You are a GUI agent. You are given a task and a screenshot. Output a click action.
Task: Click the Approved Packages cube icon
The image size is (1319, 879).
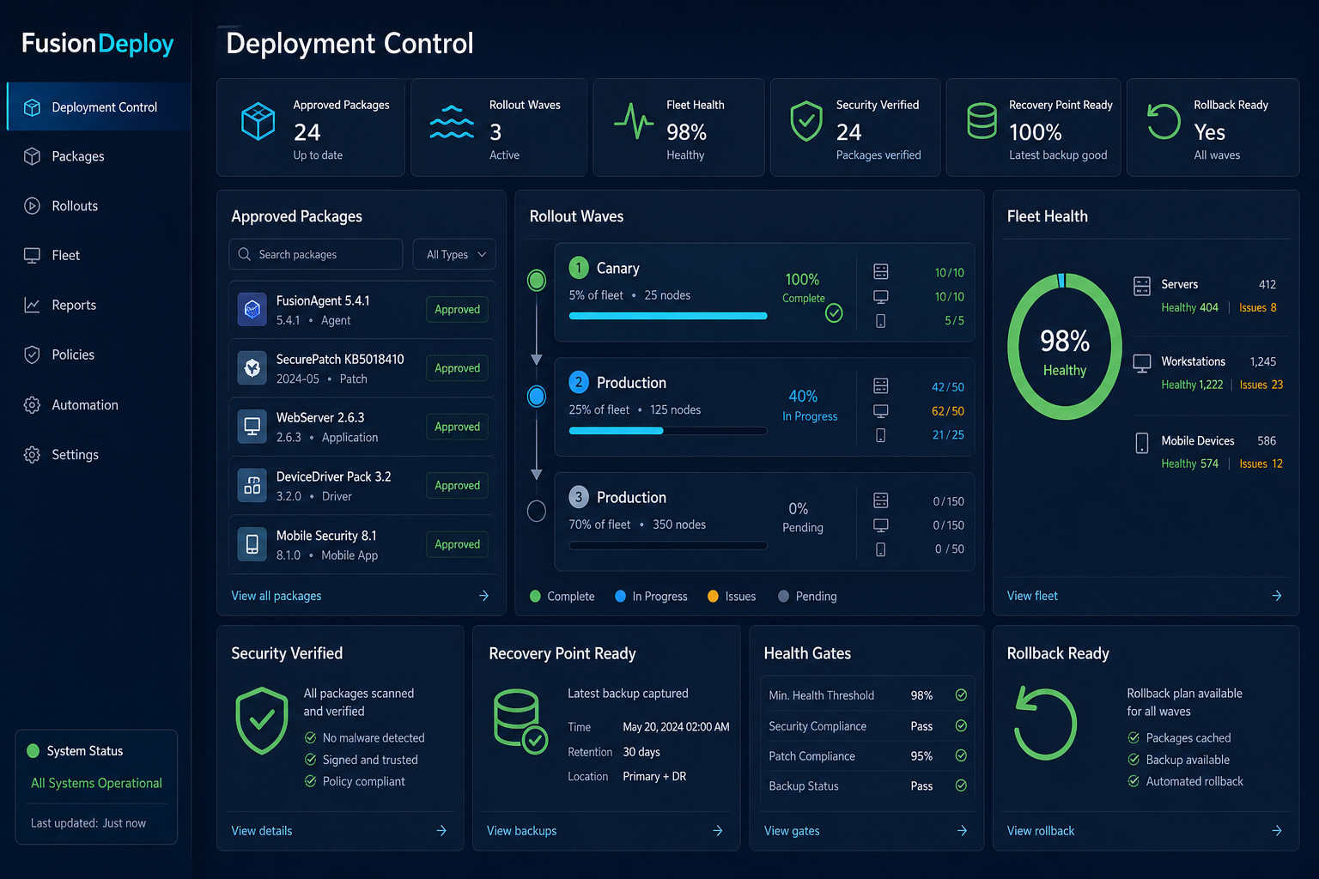click(258, 121)
